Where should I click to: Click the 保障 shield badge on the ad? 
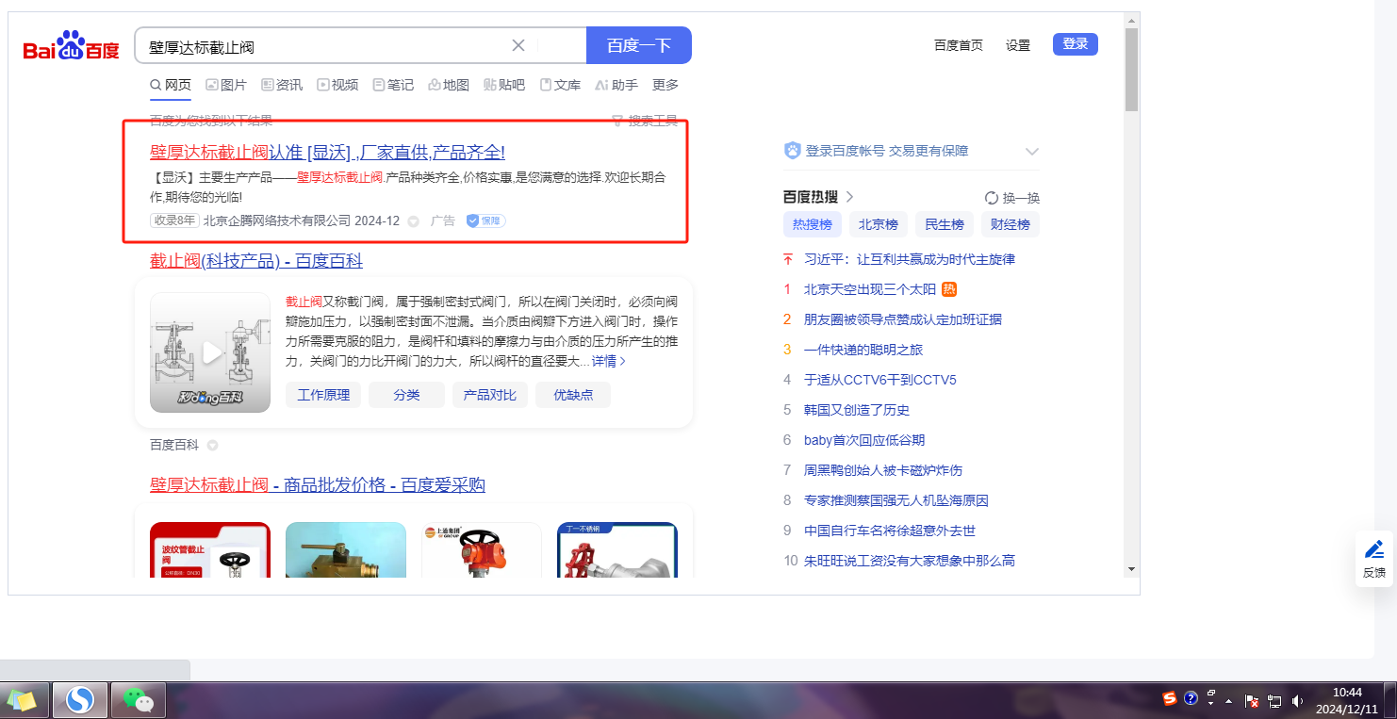pyautogui.click(x=485, y=221)
